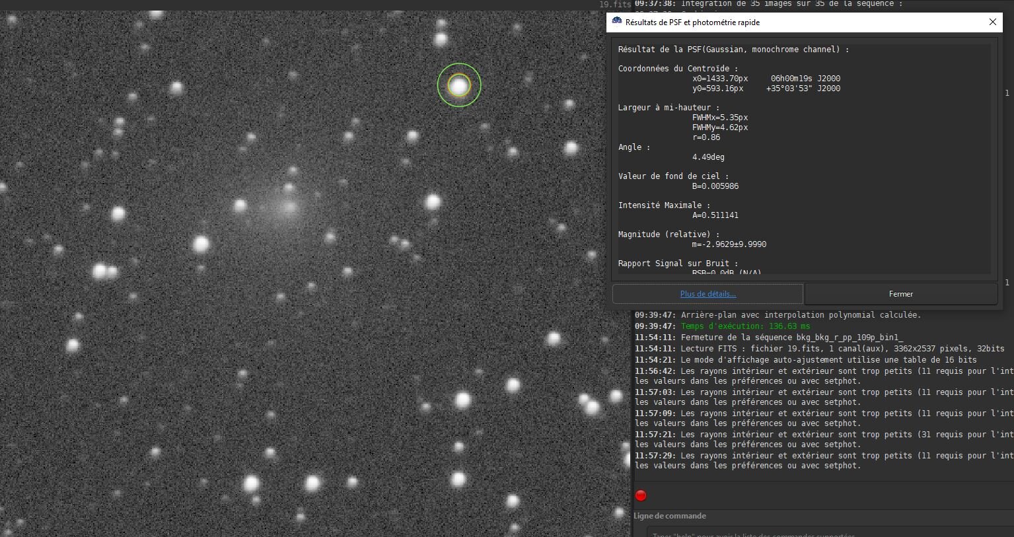This screenshot has height=537, width=1014.
Task: Click the log entry timestamped 11:57:03
Action: tap(824, 397)
